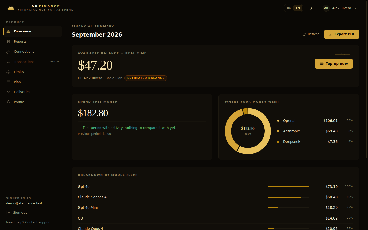The width and height of the screenshot is (368, 230).
Task: Open the Deliveries menu item
Action: pos(32,92)
